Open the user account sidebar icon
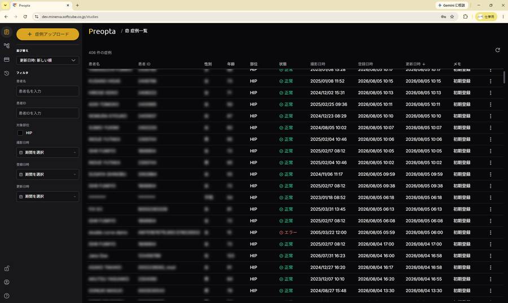Screen dimensions: 508x303 pyautogui.click(x=6, y=282)
